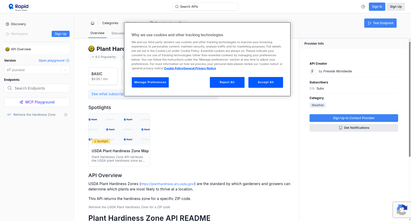The height and width of the screenshot is (221, 411).
Task: Open the General Privacy Notice link
Action: (x=200, y=69)
